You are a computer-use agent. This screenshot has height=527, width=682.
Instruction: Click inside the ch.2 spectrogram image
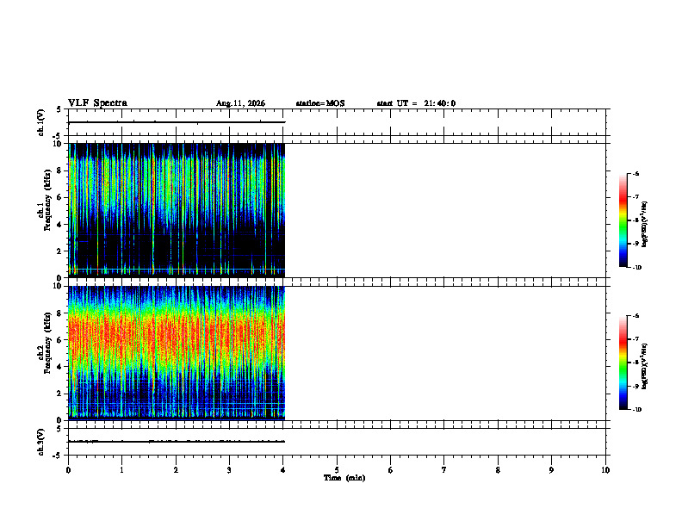tap(177, 353)
